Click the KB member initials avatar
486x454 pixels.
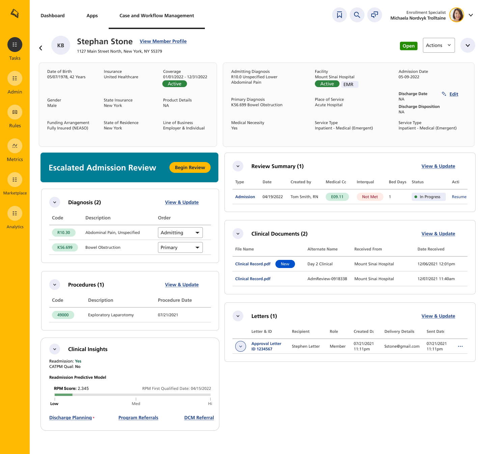[x=61, y=45]
